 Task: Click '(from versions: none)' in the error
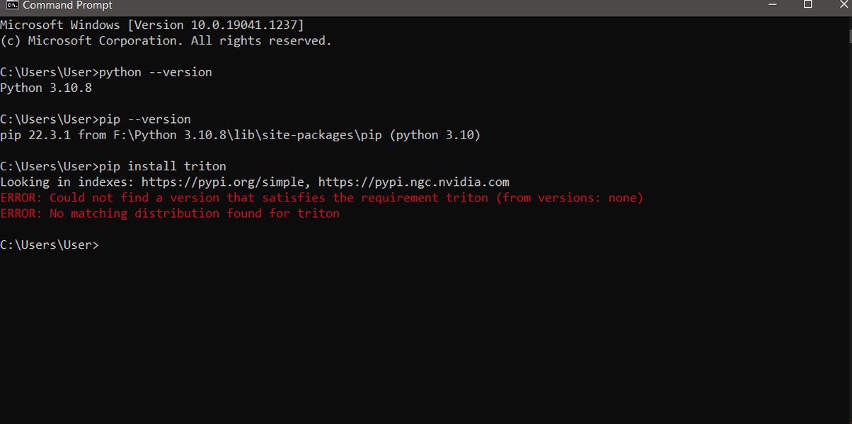570,198
